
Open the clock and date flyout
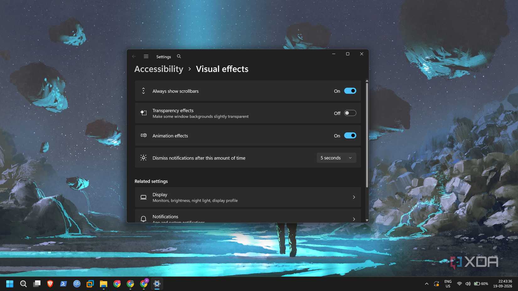tap(502, 284)
